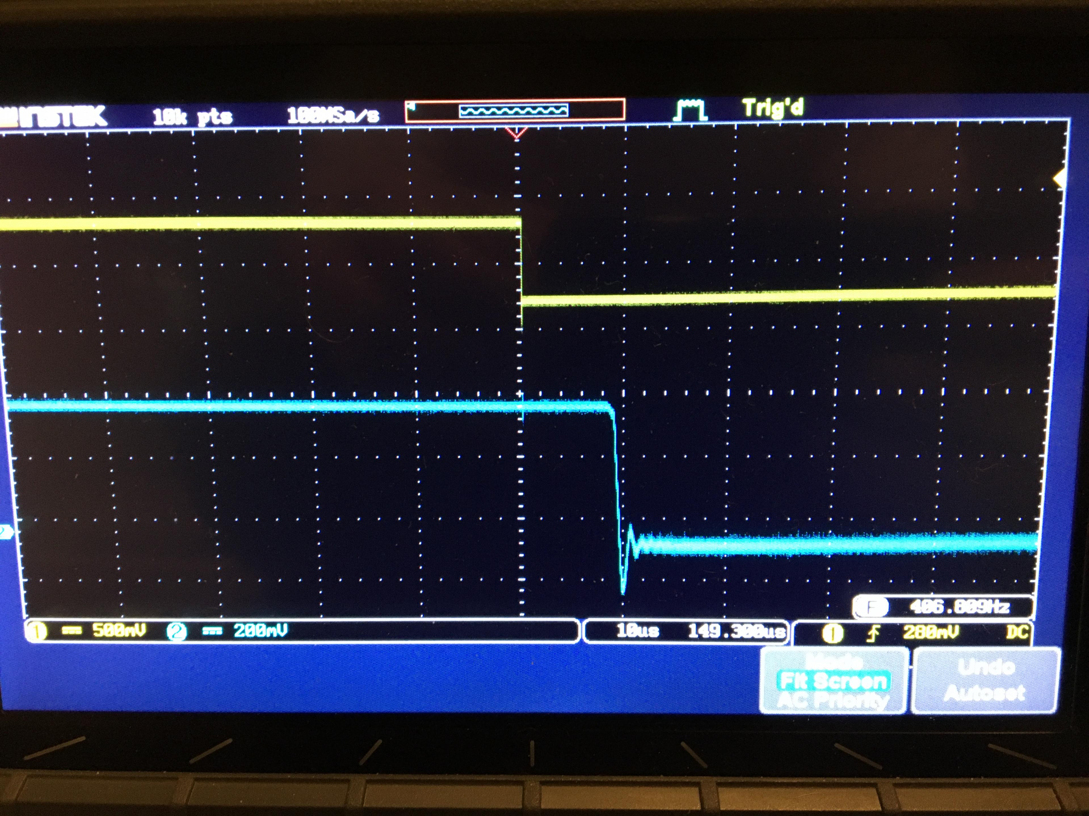
Task: Click the DC trigger coupling label
Action: tap(1017, 631)
